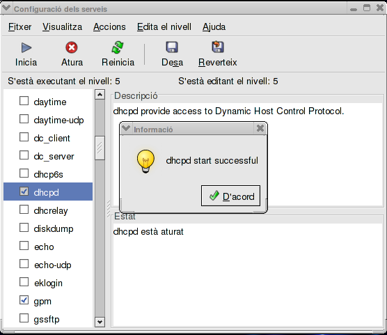Uncheck the gpm service checkbox
This screenshot has width=387, height=335.
click(x=24, y=300)
